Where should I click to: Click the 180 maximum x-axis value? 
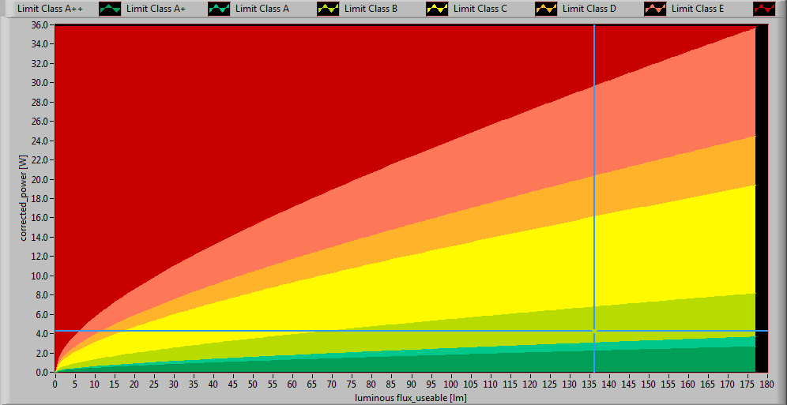766,383
